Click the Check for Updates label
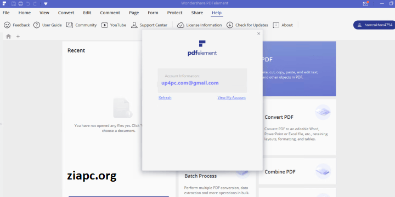Viewport: 395px width, 197px height. pos(252,25)
